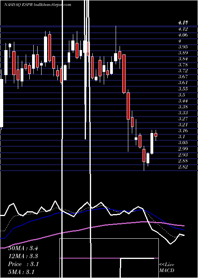This screenshot has height=278, width=198.
Task: Click the 3.21 price axis label
Action: 183,125
